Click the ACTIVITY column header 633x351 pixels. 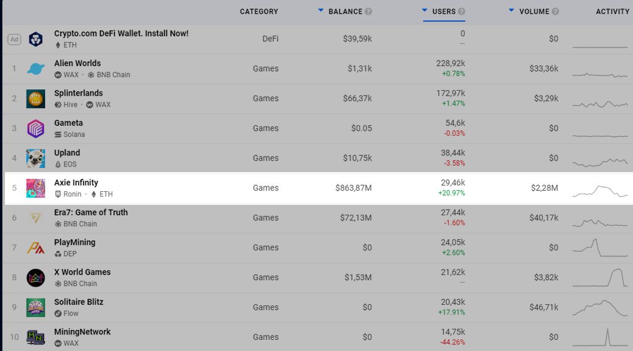tap(613, 12)
